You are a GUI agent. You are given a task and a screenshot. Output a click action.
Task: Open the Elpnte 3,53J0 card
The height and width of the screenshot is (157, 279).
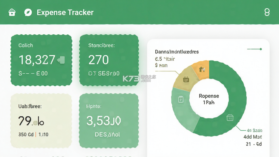click(x=109, y=121)
